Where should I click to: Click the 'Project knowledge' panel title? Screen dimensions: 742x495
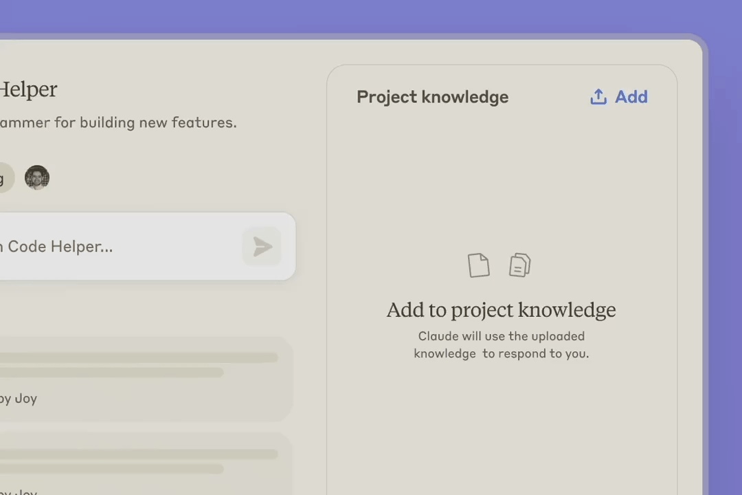pos(433,97)
